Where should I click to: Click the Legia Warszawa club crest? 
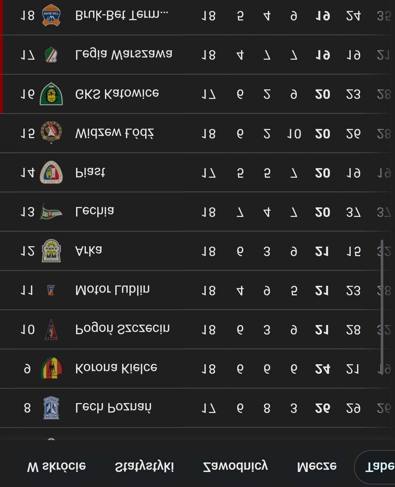click(51, 55)
